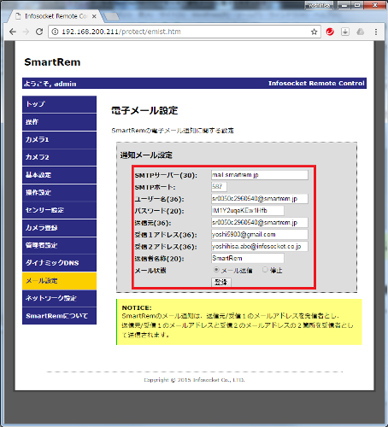Click the cloud drive extension icon
Image resolution: width=388 pixels, height=427 pixels.
[361, 32]
